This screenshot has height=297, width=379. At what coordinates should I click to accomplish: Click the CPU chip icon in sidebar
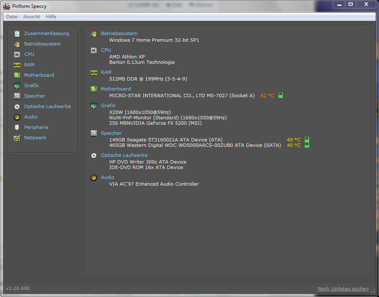click(x=17, y=54)
